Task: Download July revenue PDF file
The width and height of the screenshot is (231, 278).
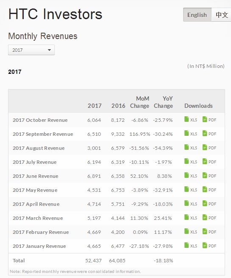Action: pos(209,162)
